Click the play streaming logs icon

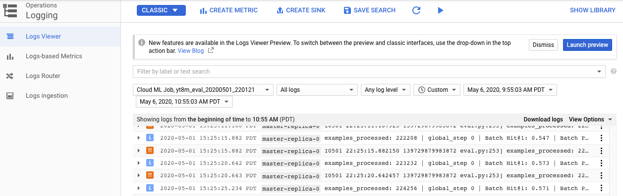[x=441, y=10]
